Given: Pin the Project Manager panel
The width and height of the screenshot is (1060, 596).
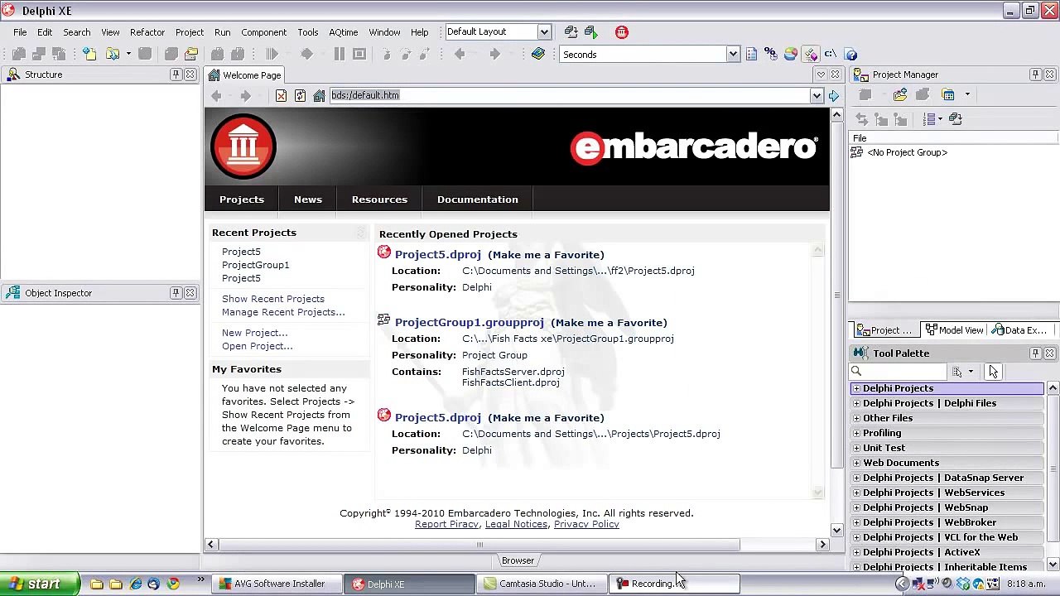Looking at the screenshot, I should (x=1035, y=74).
